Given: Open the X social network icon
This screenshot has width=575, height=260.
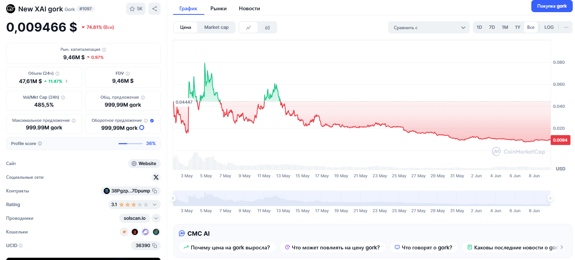Looking at the screenshot, I should [156, 177].
